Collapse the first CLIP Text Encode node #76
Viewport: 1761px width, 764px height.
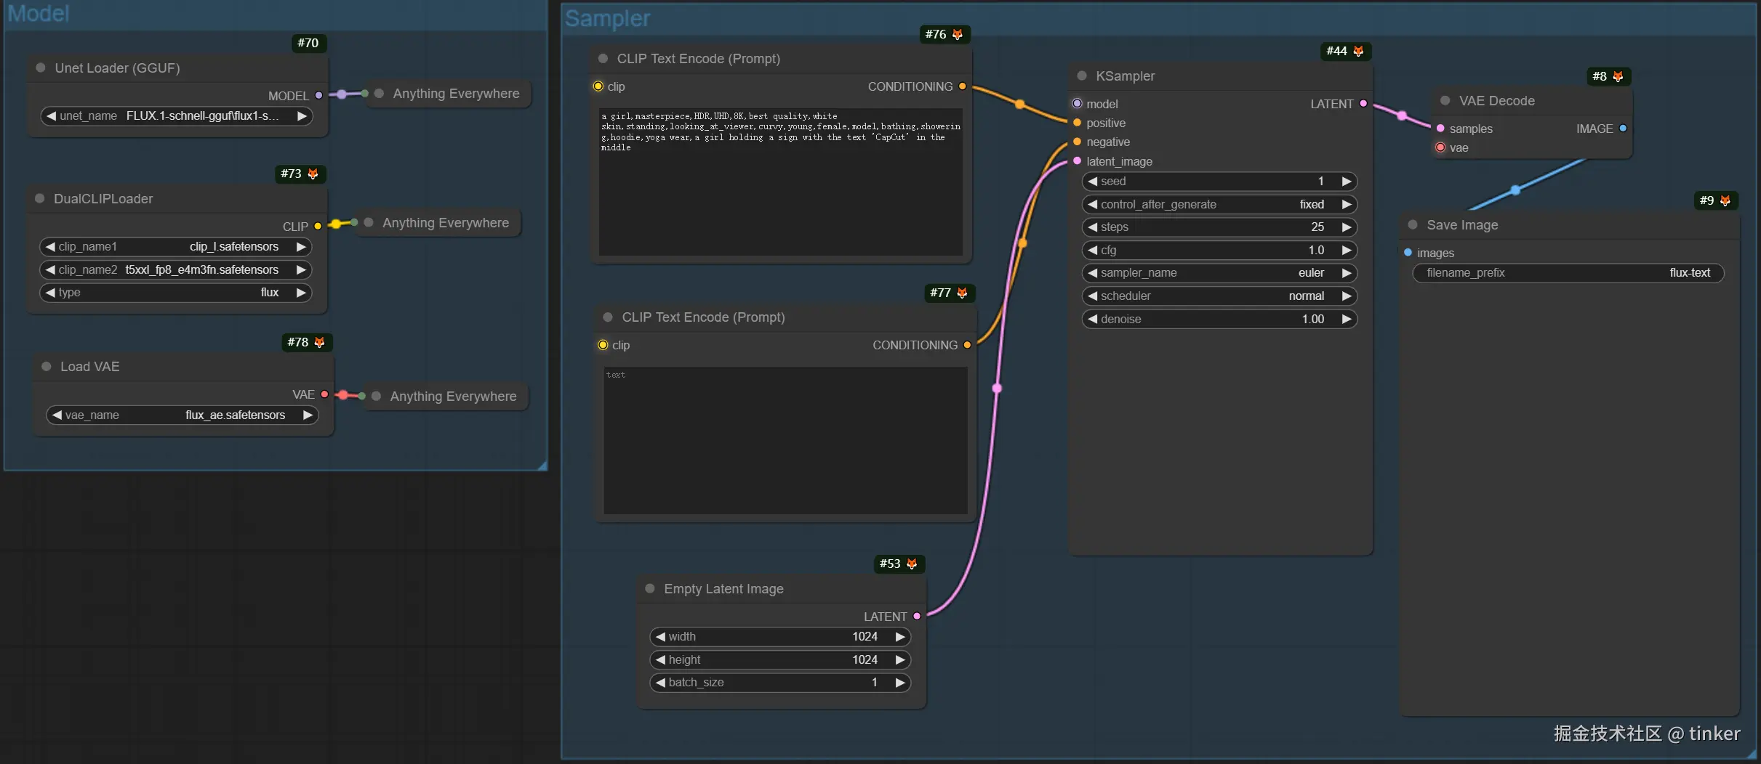click(603, 58)
